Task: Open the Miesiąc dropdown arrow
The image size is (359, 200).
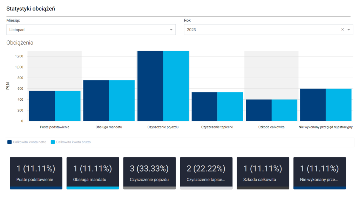Action: 171,30
